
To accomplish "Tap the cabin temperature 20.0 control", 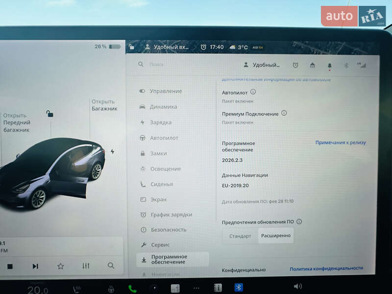I will tap(39, 288).
